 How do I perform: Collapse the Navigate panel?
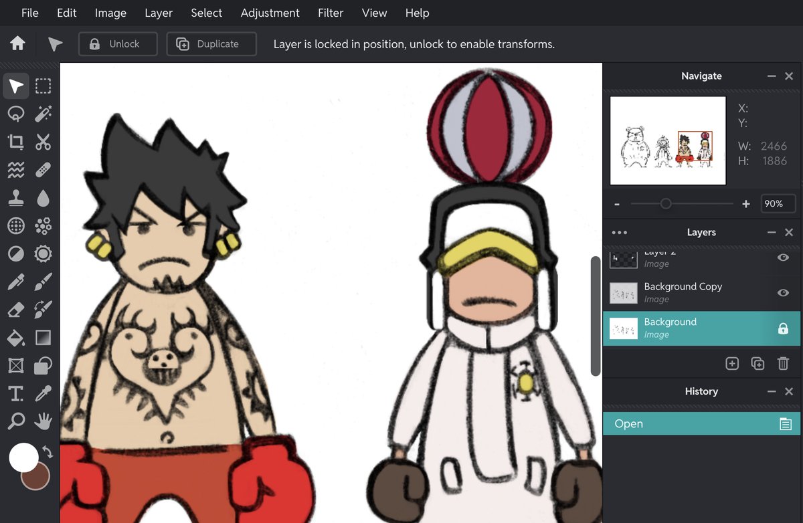click(x=772, y=76)
